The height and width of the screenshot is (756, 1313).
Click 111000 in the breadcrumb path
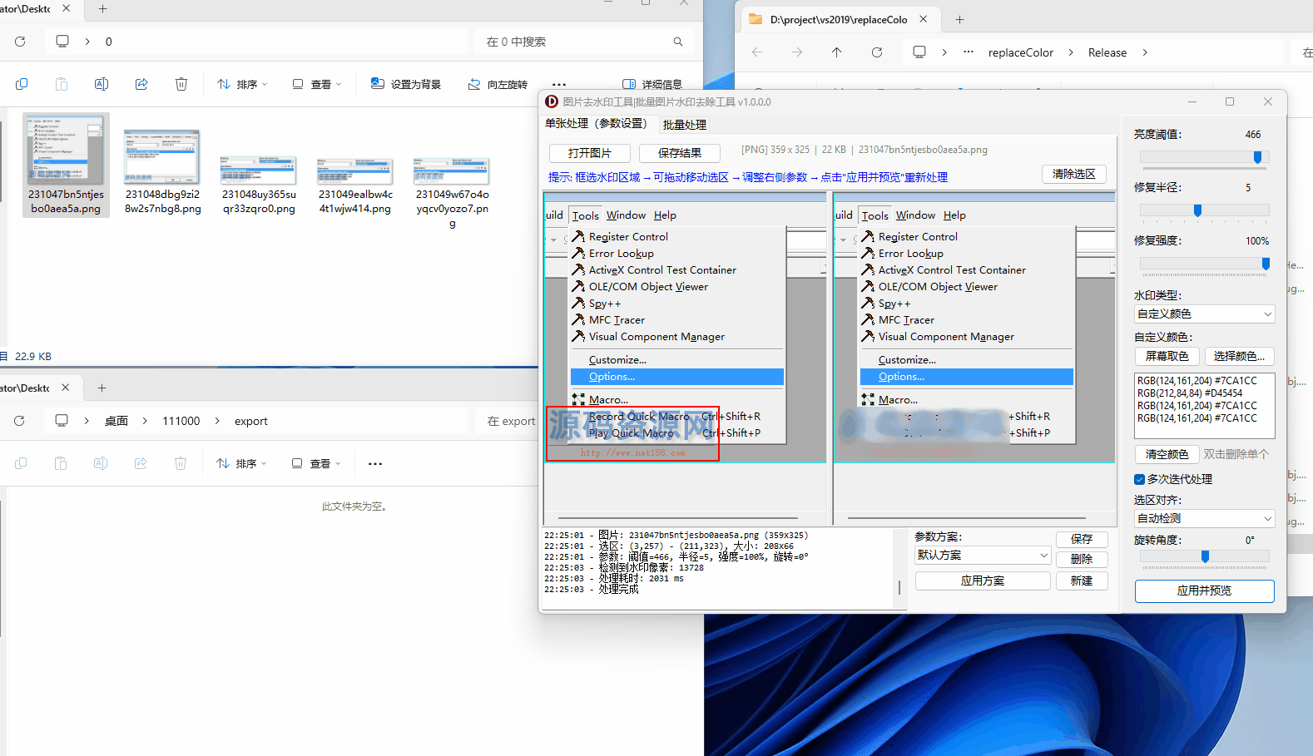181,421
